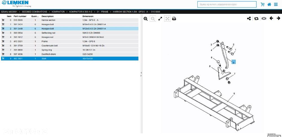Open HARROW SECTION 1,5M breadcrumb

point(136,12)
